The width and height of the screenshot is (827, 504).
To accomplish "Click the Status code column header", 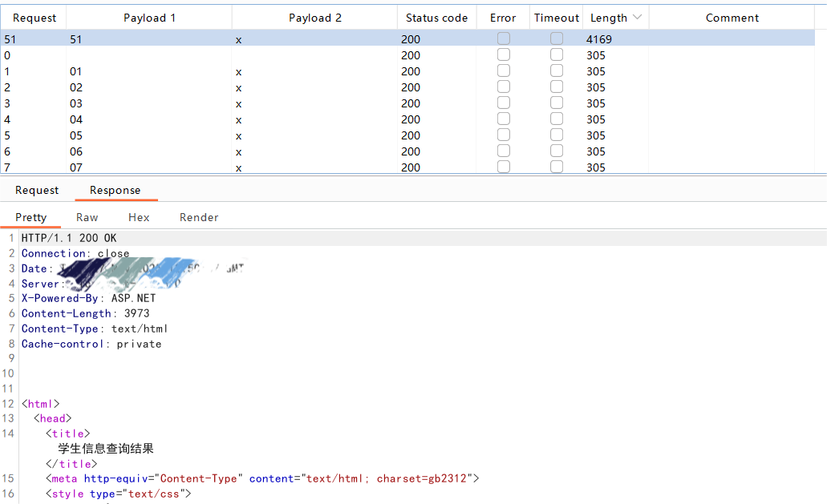I will pyautogui.click(x=436, y=18).
